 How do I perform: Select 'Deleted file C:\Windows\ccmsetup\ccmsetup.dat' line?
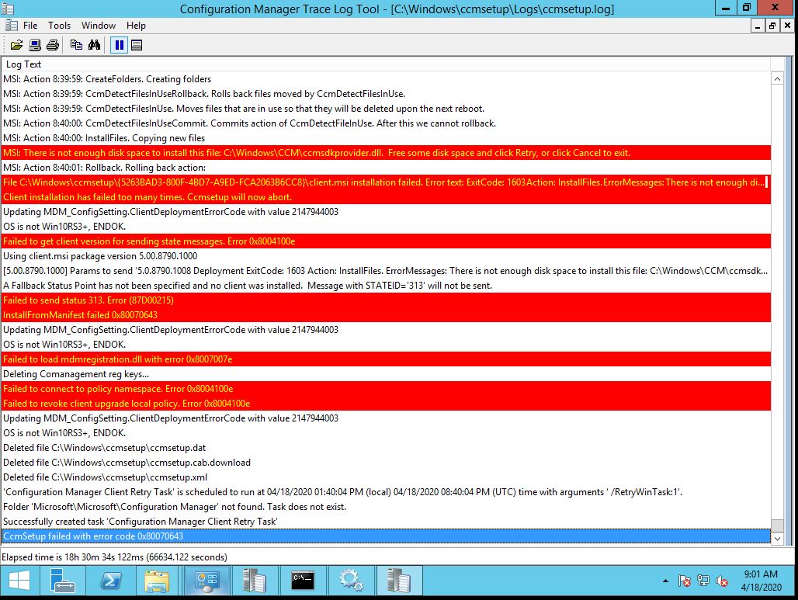click(x=386, y=448)
